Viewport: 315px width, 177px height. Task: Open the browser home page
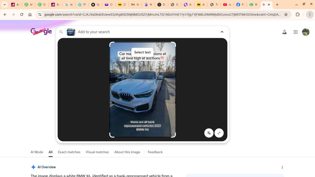coord(30,15)
